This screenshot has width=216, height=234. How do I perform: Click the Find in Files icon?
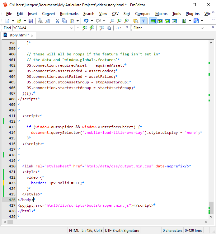pyautogui.click(x=136, y=21)
